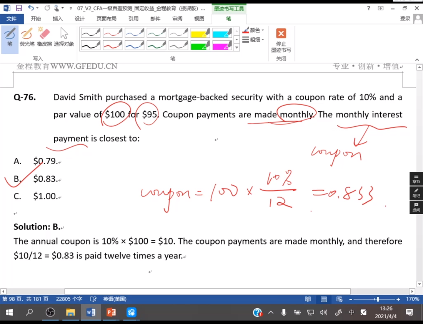Image resolution: width=423 pixels, height=324 pixels.
Task: Open the Windows Start menu
Action: pyautogui.click(x=9, y=312)
